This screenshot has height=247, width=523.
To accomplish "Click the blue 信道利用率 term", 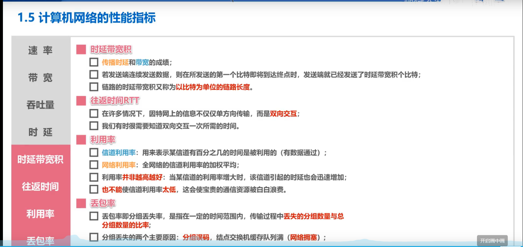I will tap(119, 152).
